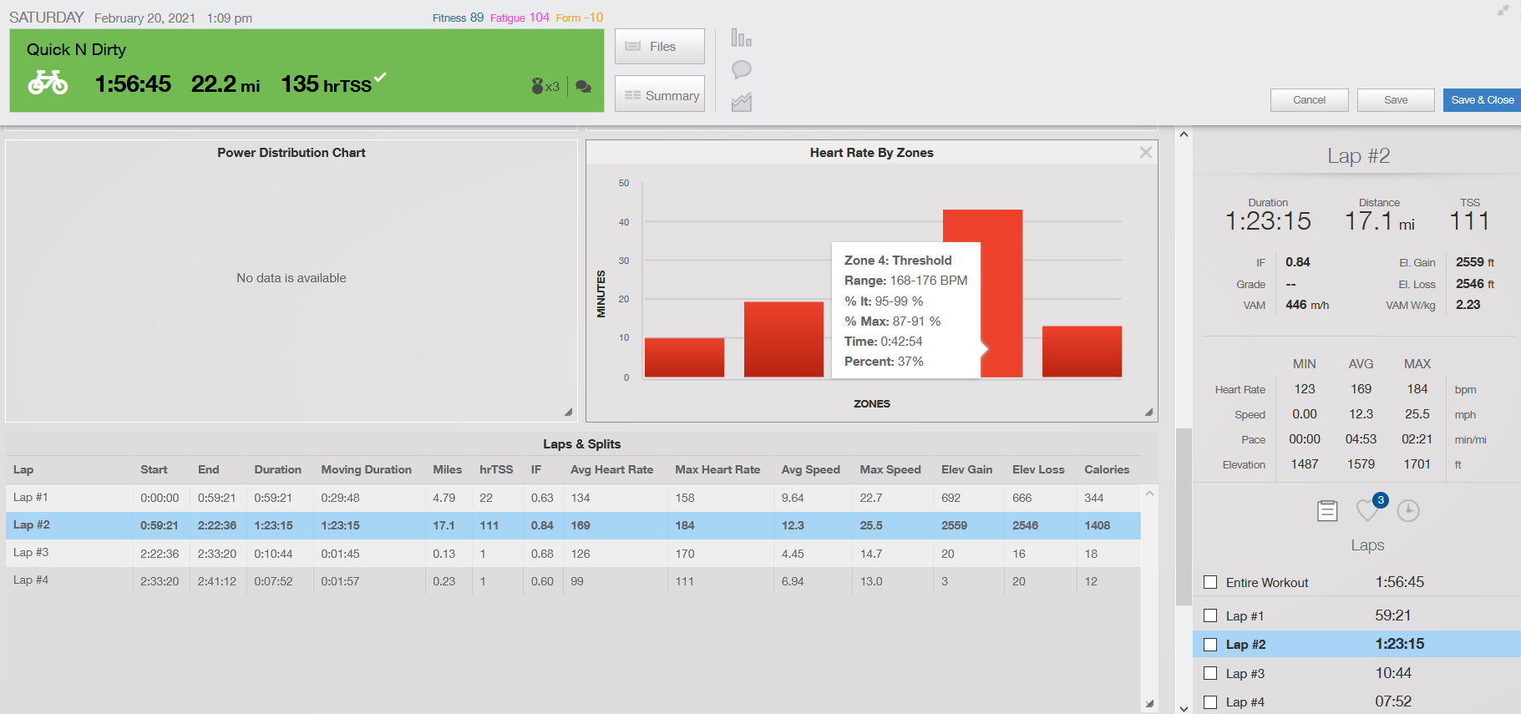
Task: Click scroll down arrow of side panel
Action: (1184, 708)
